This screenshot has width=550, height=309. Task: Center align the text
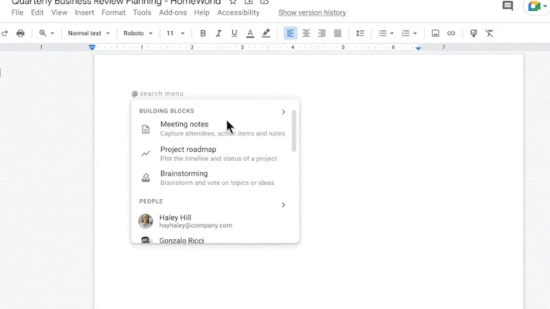coord(306,33)
